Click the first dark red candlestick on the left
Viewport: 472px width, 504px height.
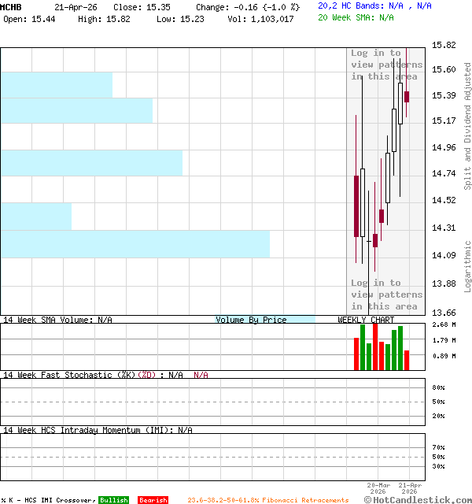click(356, 205)
